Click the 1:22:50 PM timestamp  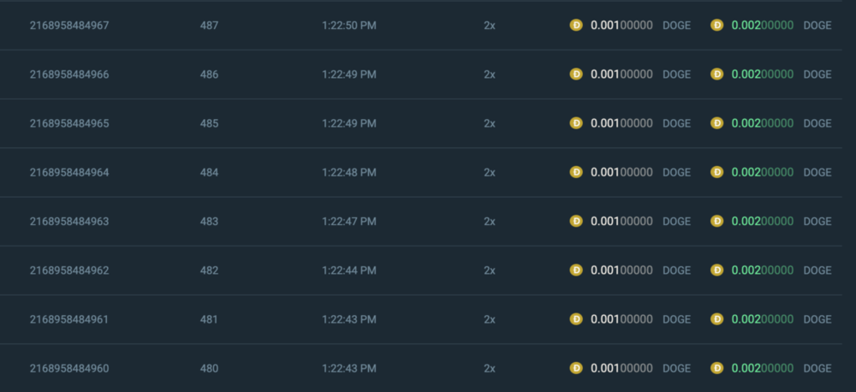[x=349, y=26]
